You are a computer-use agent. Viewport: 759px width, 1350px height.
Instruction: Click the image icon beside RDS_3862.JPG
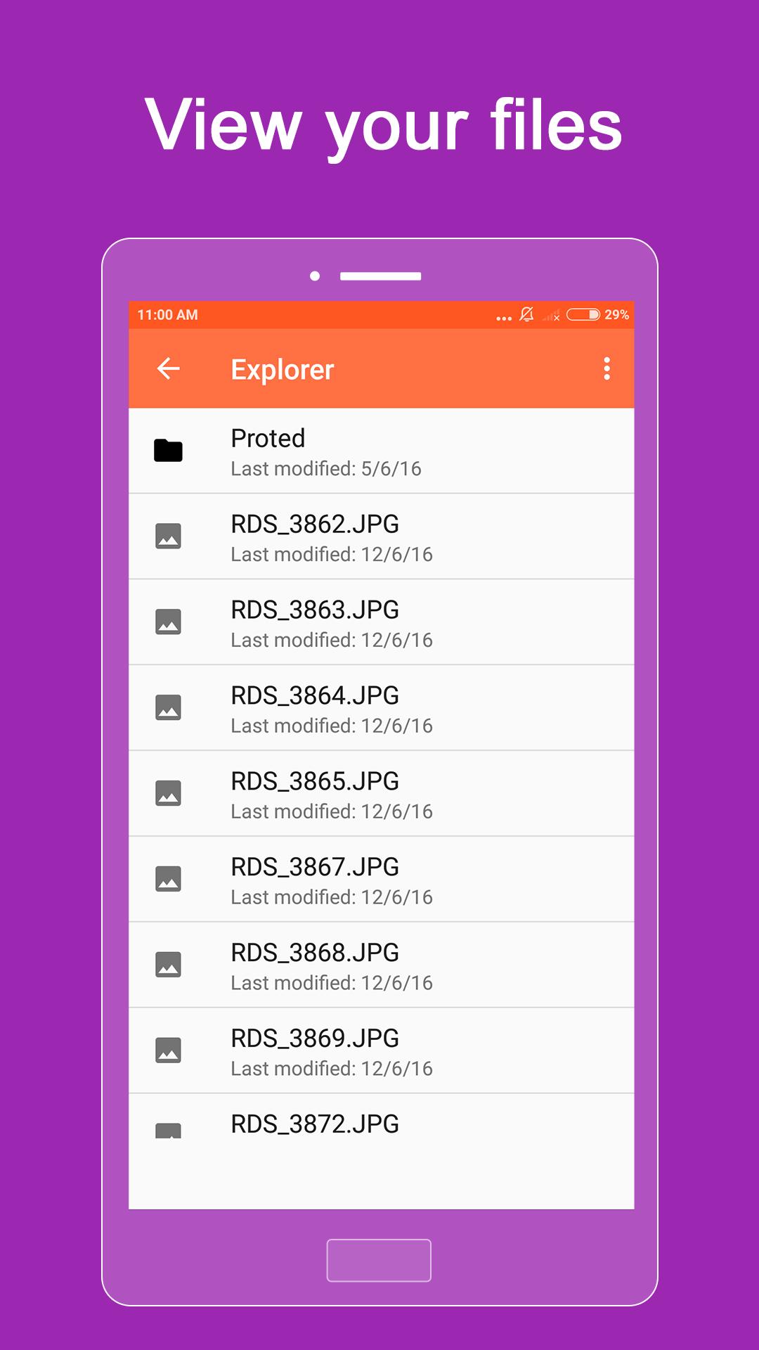[x=168, y=536]
